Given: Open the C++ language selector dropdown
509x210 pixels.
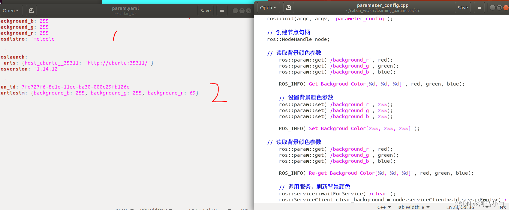Looking at the screenshot, I should 384,207.
